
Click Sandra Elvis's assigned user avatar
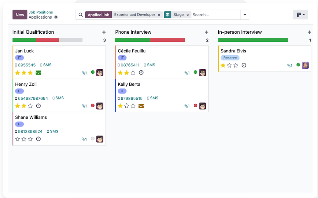point(305,65)
